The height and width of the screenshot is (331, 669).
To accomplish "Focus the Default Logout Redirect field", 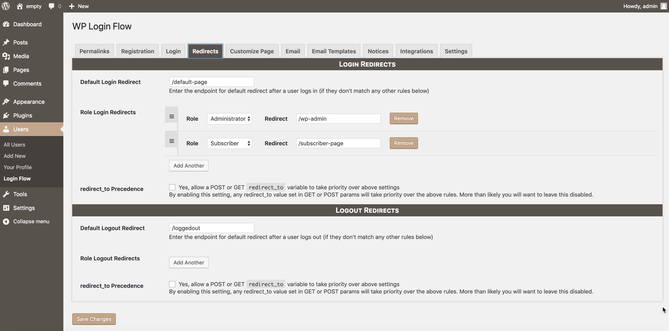I will 211,228.
